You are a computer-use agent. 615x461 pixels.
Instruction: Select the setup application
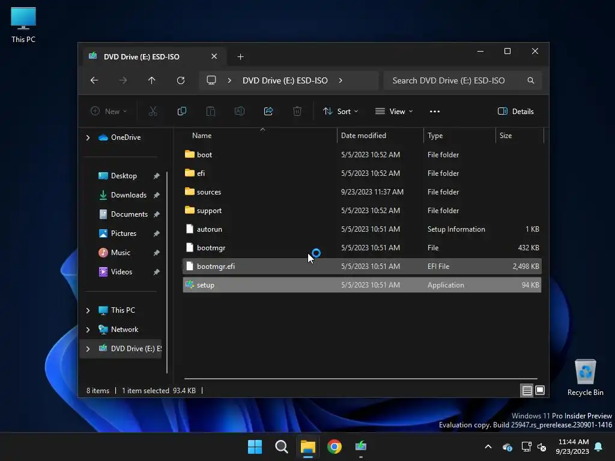click(362, 285)
